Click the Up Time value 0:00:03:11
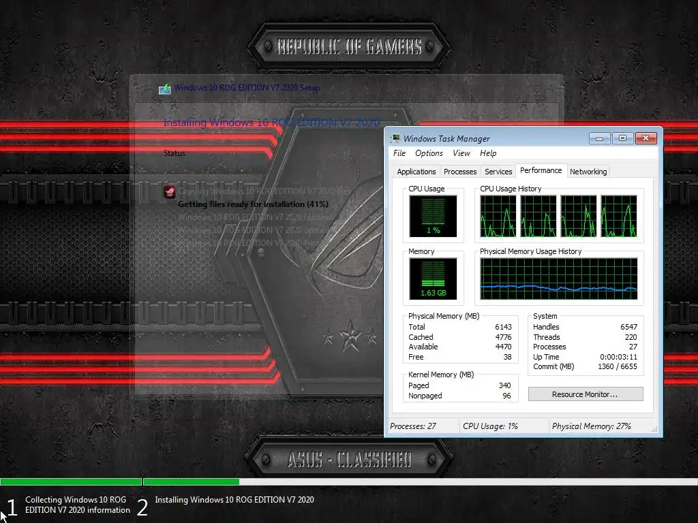Image resolution: width=698 pixels, height=523 pixels. point(618,357)
